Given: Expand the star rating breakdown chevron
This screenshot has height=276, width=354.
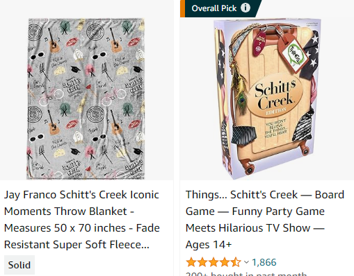Looking at the screenshot, I should [x=246, y=262].
